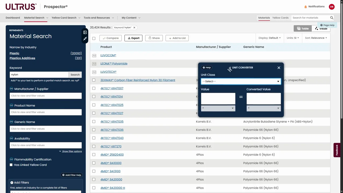Open the Converted Value unit dropdown
This screenshot has height=193, width=343.
264,108
